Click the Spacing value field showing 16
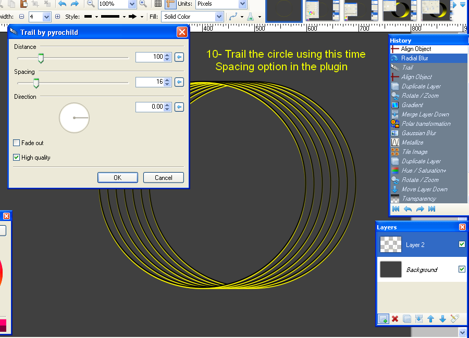 (150, 82)
